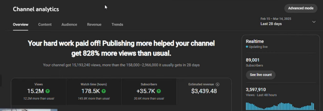Select the Subscribers metric card
The width and height of the screenshot is (323, 111).
pyautogui.click(x=149, y=92)
